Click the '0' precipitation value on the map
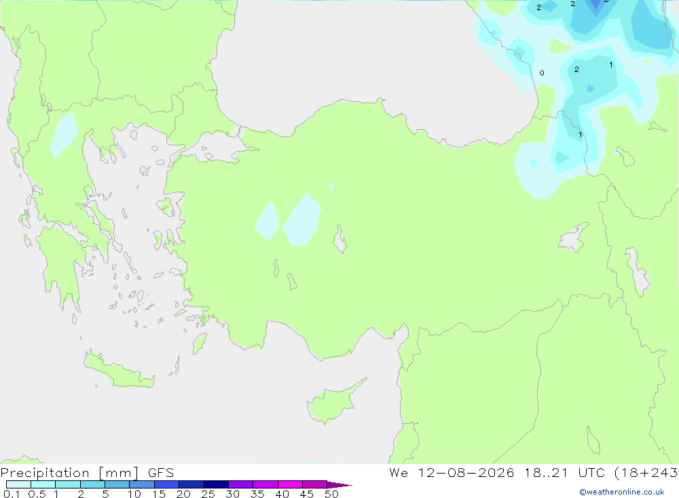 pyautogui.click(x=542, y=73)
